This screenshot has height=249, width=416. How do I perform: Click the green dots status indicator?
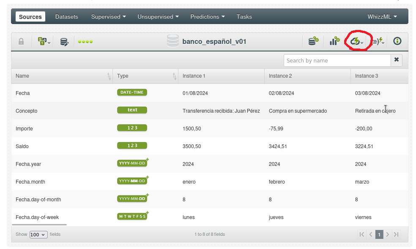pos(85,41)
